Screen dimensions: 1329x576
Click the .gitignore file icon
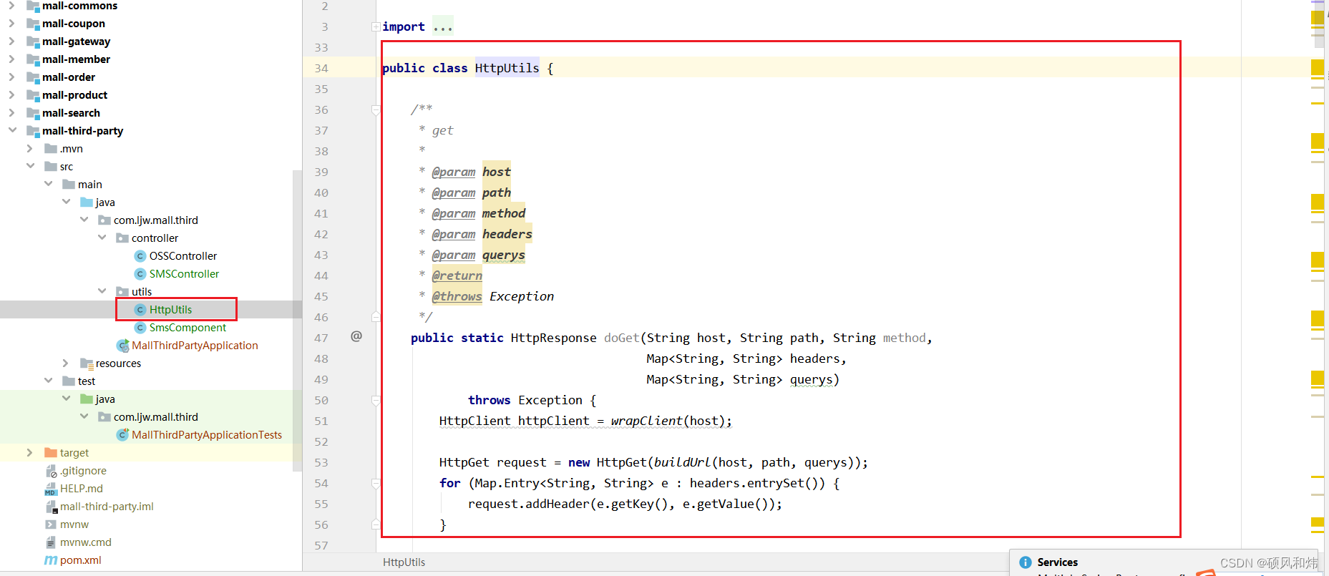tap(51, 471)
